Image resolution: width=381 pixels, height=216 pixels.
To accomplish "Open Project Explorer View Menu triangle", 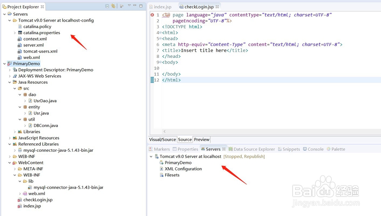I will point(129,6).
